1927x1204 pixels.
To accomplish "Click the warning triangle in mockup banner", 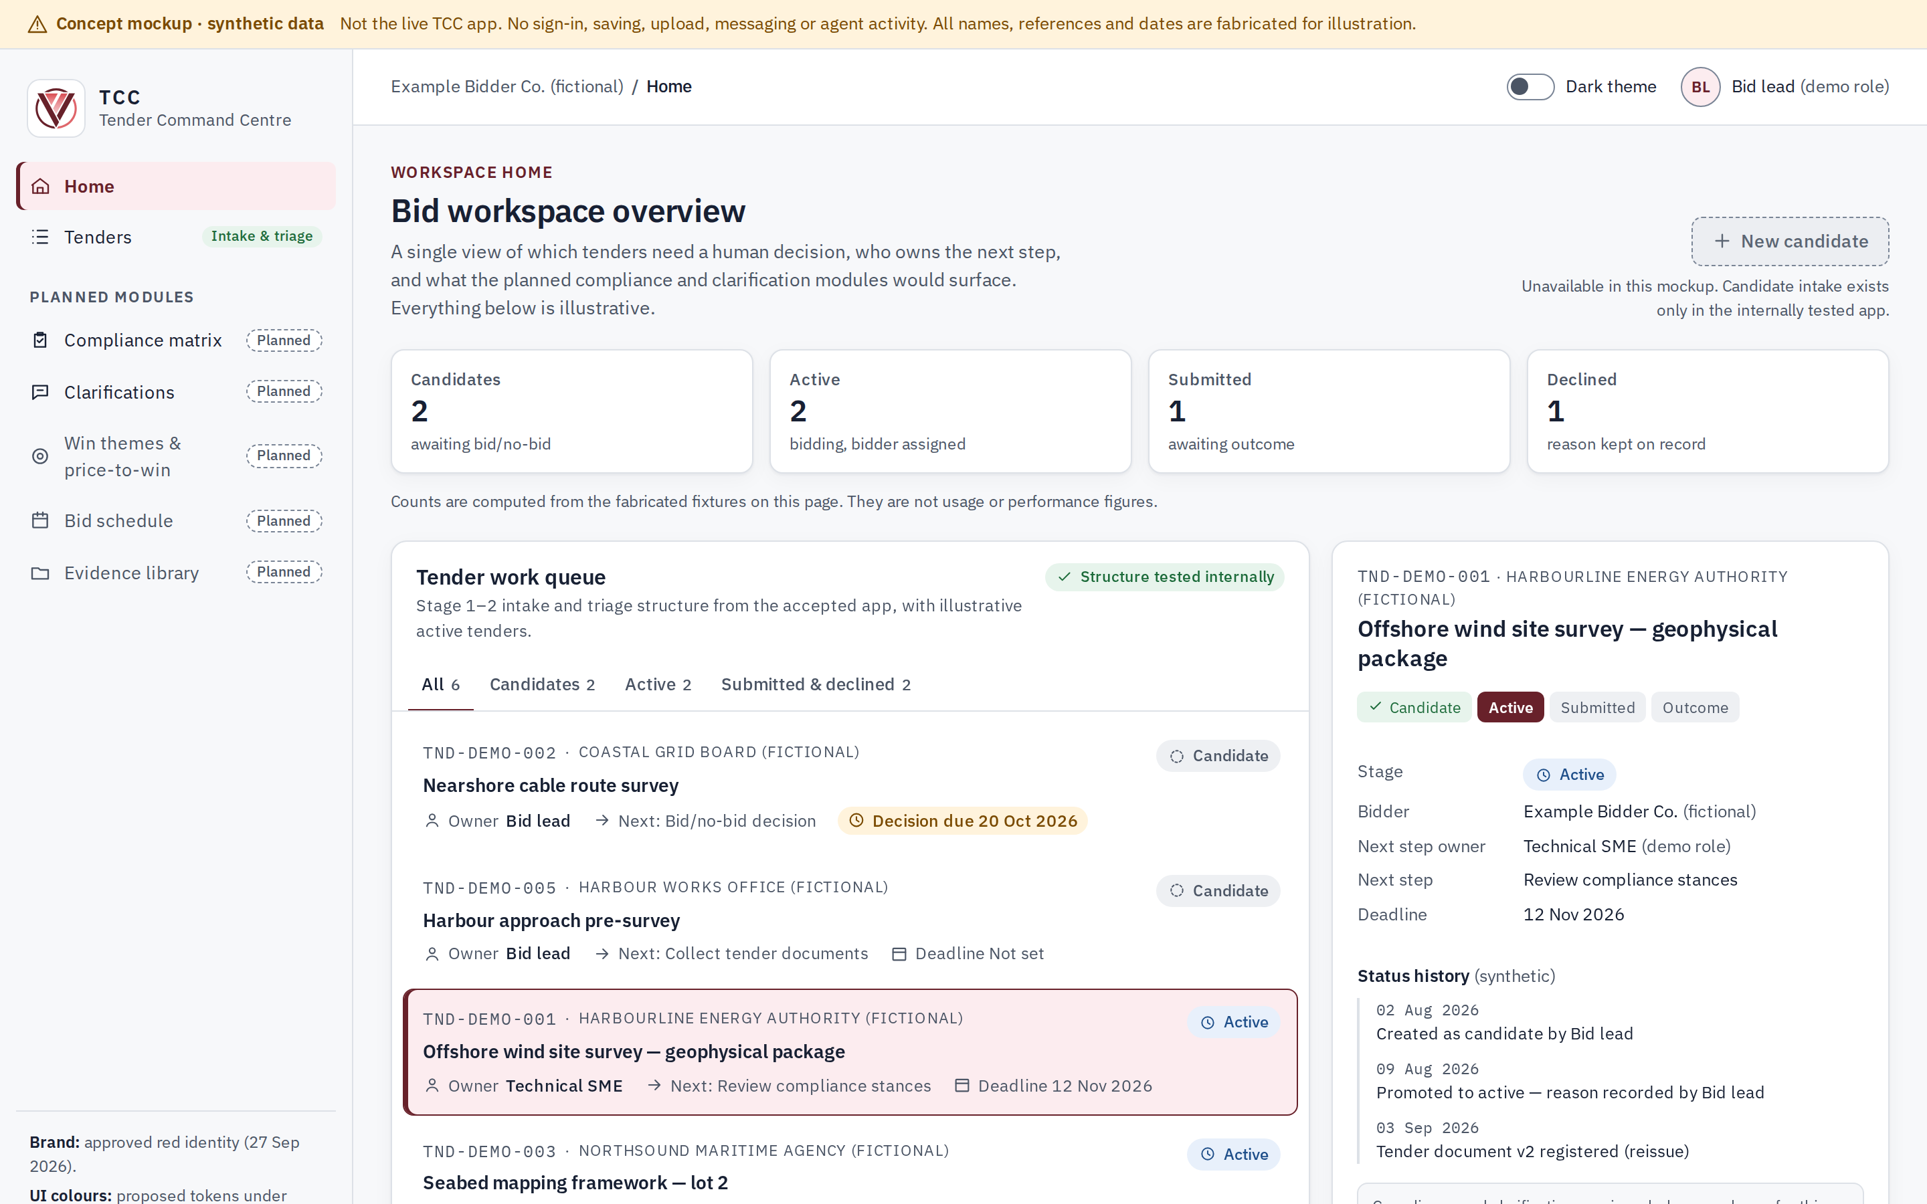I will coord(37,25).
